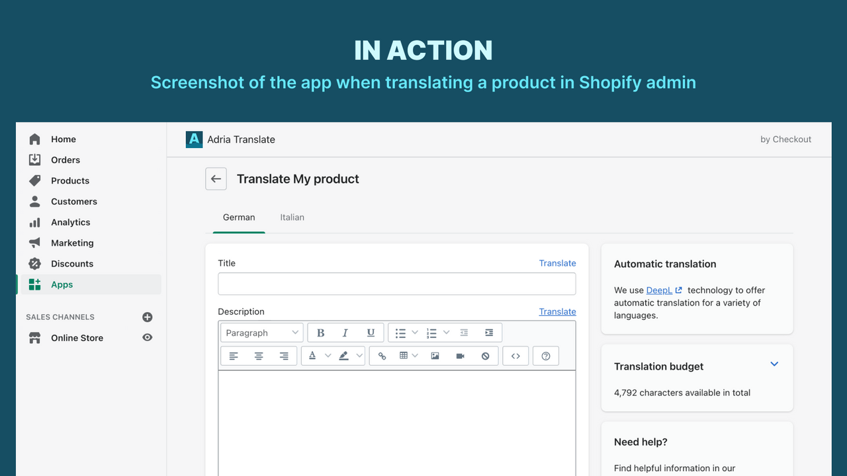Click the empty Title input field
Viewport: 847px width, 476px height.
[x=396, y=284]
